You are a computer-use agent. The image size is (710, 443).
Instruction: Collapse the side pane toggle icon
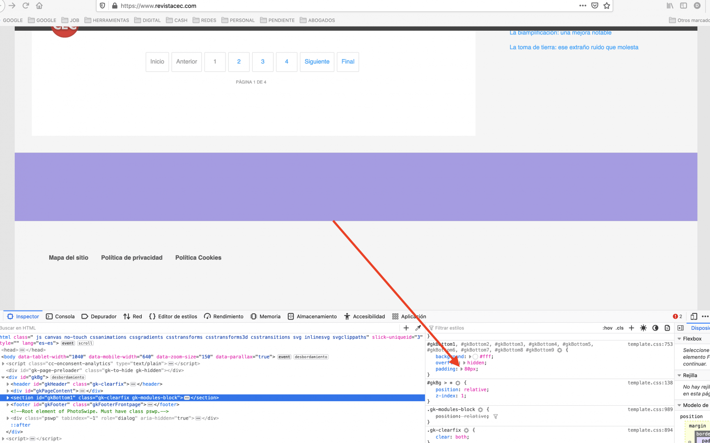pyautogui.click(x=680, y=328)
